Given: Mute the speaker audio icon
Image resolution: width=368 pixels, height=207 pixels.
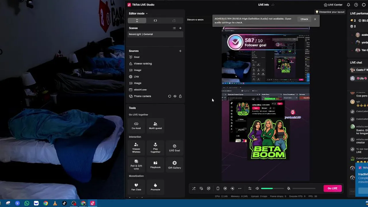Looking at the screenshot, I should tap(257, 189).
